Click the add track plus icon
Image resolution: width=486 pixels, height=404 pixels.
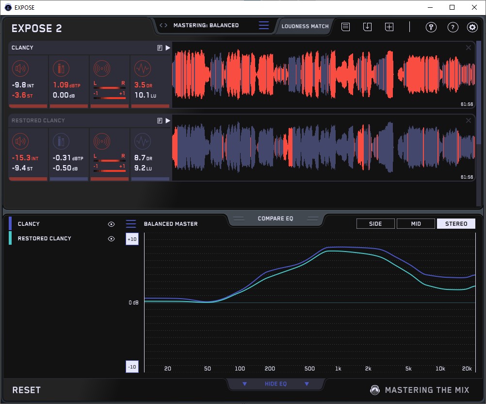(x=389, y=27)
